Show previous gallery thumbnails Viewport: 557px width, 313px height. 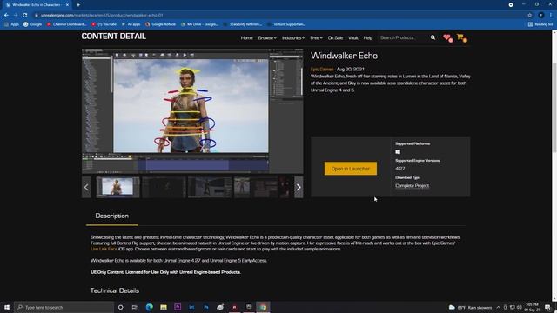(x=86, y=187)
